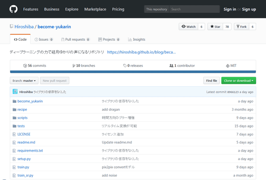Click the file icon next to train.py
The width and height of the screenshot is (266, 180).
(14, 167)
